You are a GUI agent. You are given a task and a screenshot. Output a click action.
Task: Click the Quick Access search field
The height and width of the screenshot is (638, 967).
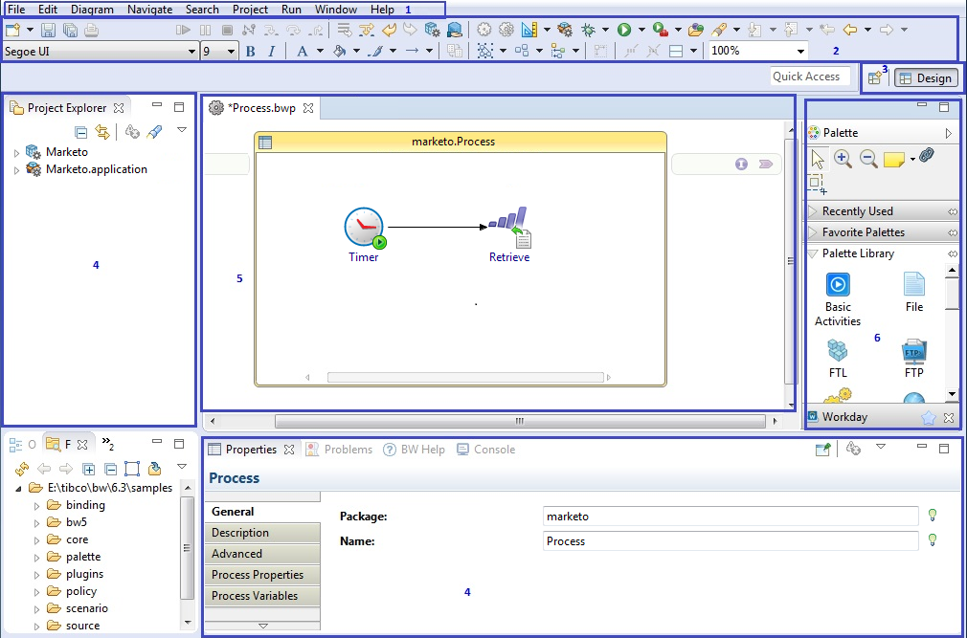tap(810, 77)
